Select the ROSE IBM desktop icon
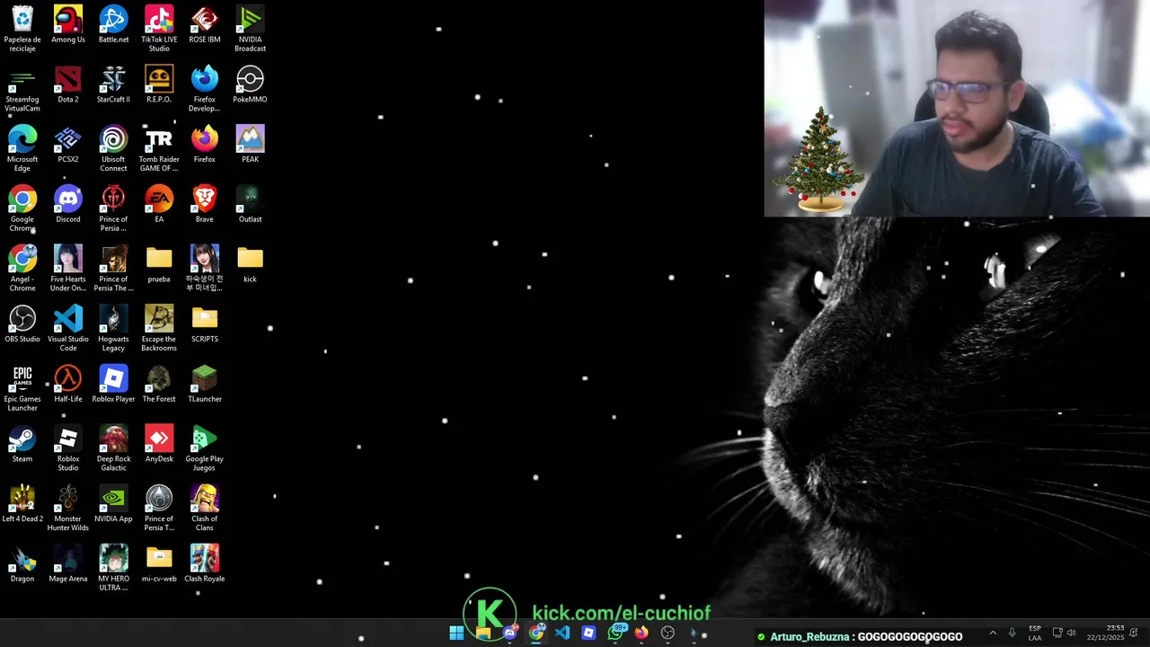This screenshot has height=647, width=1150. tap(205, 24)
